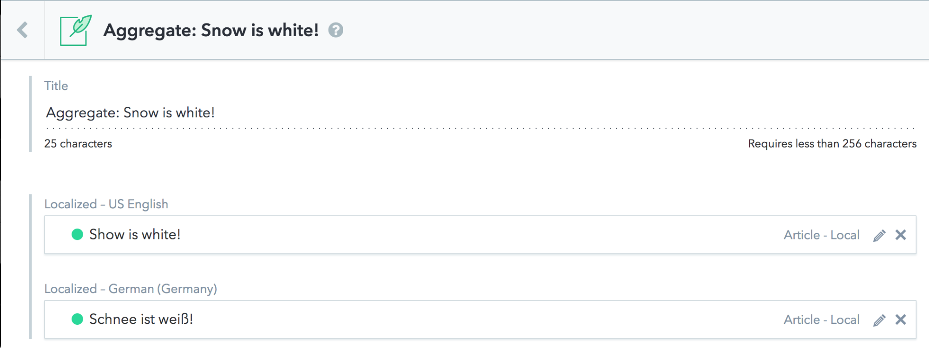Click the '25 characters' counter text
929x348 pixels.
click(x=78, y=144)
